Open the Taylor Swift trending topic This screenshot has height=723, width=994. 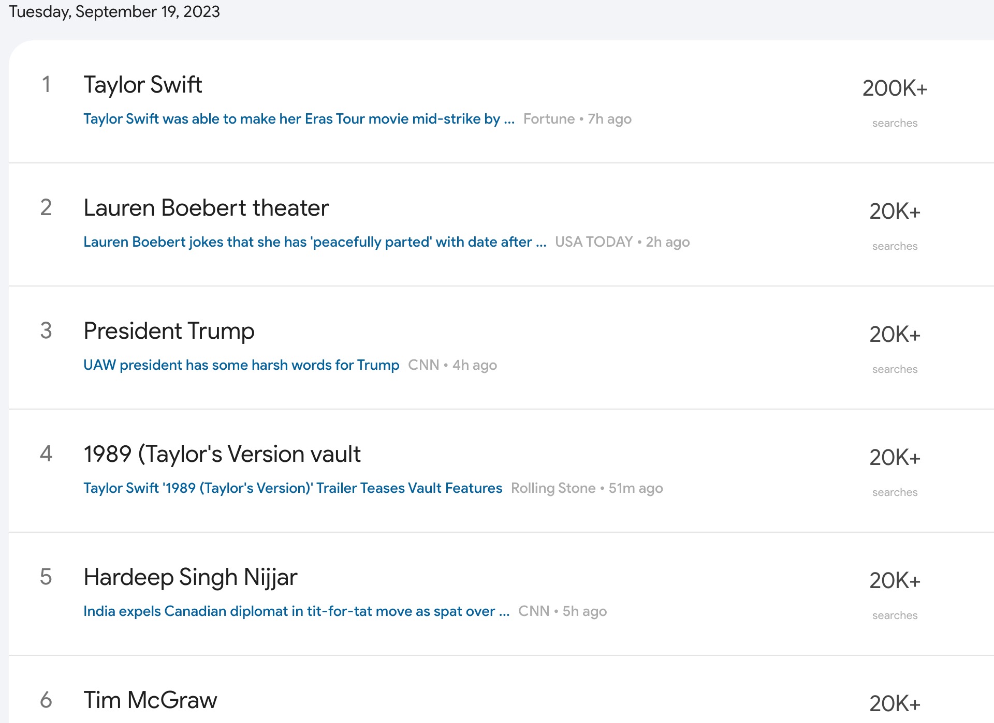pyautogui.click(x=143, y=85)
